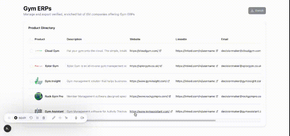
Task: Grab the recording bar drag handle
Action: click(x=9, y=118)
